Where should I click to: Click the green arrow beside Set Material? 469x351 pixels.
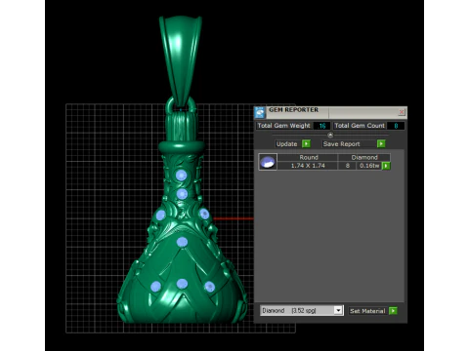393,311
